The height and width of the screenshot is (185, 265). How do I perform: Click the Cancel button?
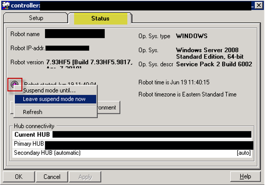(52, 177)
